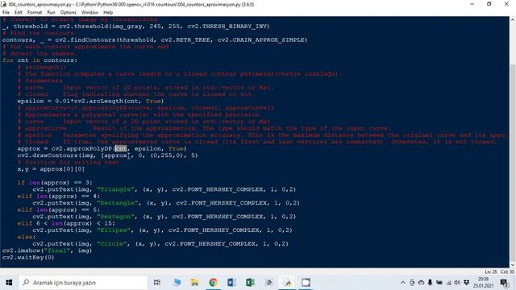
Task: Click the scroll down arrow of editor scrollbar
Action: 513,265
